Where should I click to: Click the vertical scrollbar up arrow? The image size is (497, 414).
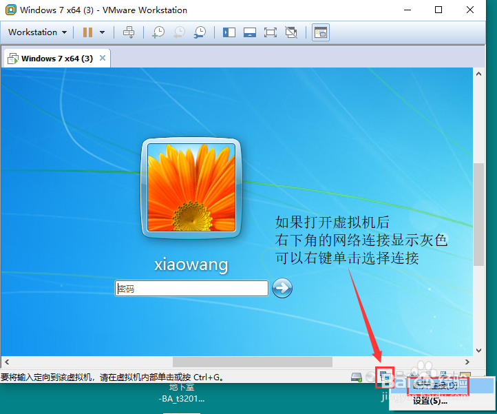(478, 74)
